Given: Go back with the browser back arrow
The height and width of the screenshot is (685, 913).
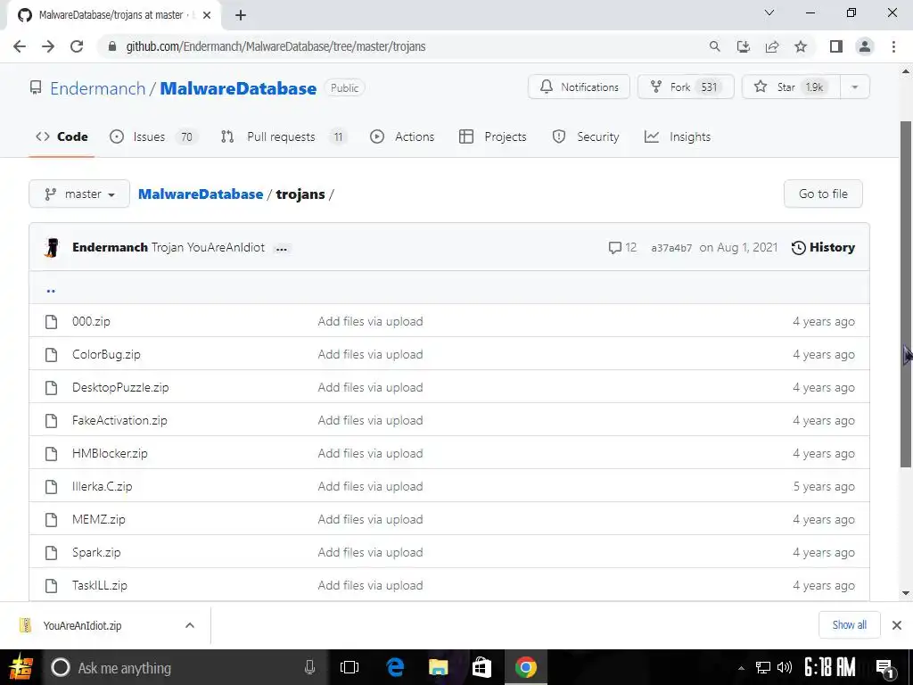Looking at the screenshot, I should click(x=20, y=46).
